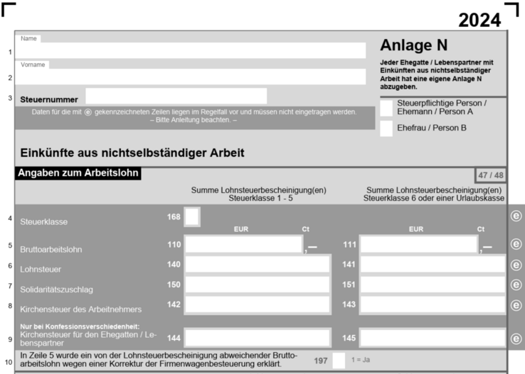The height and width of the screenshot is (374, 525).
Task: Click the 'Steuerklasse 1 - 5' column header
Action: [260, 198]
